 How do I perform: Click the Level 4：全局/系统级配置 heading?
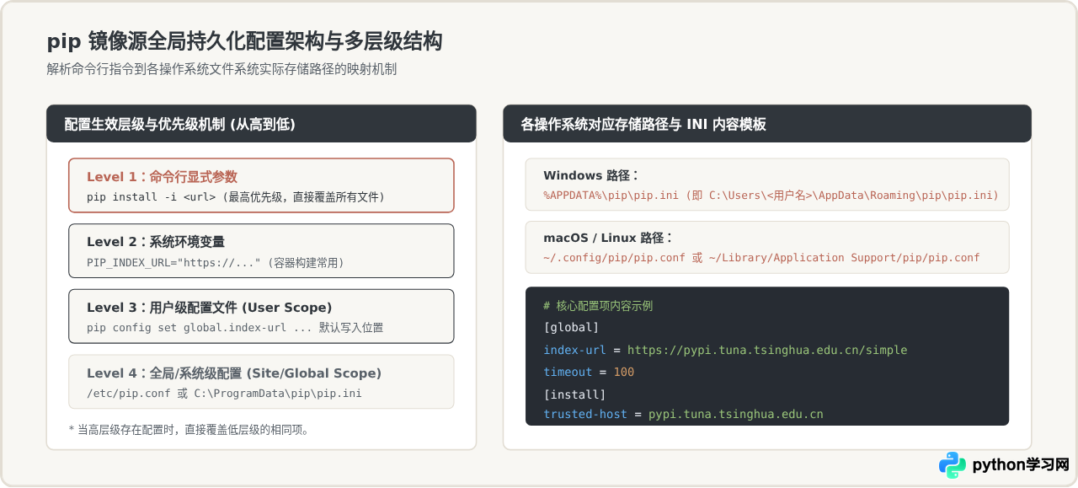coord(234,373)
